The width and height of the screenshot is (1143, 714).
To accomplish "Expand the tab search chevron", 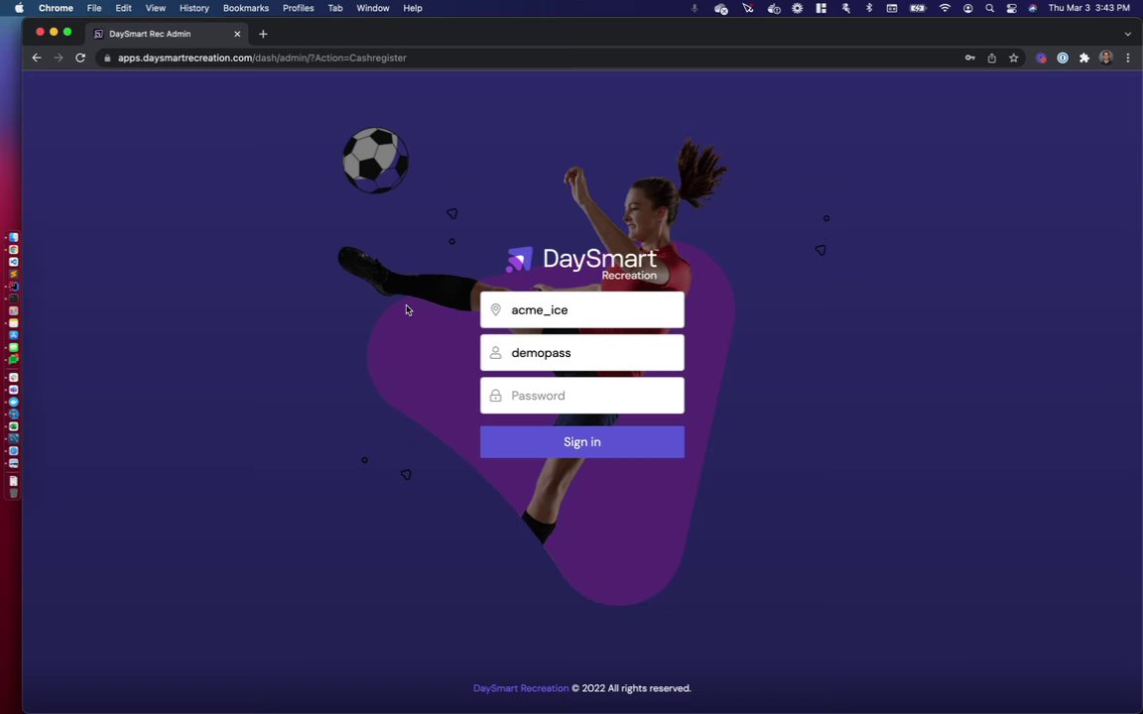I will 1128,34.
